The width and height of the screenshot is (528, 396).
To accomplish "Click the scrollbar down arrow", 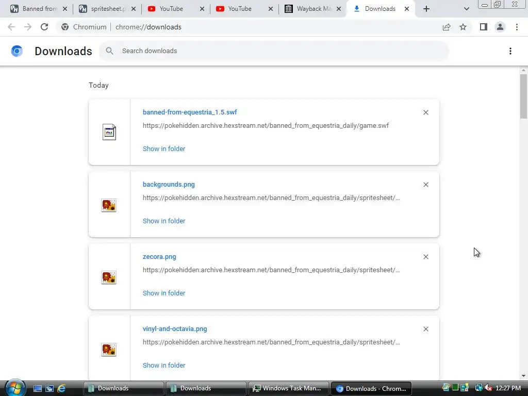I will [523, 376].
